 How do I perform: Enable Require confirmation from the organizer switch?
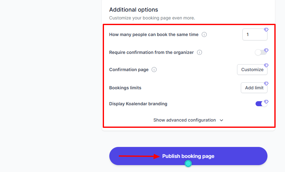(x=261, y=52)
